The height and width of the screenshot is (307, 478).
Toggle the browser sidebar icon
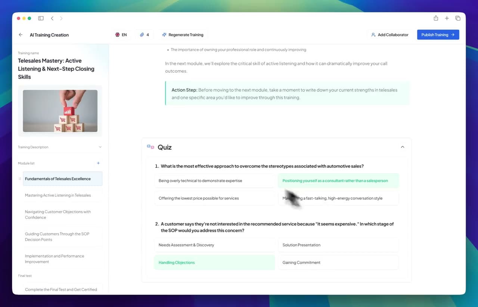[41, 18]
